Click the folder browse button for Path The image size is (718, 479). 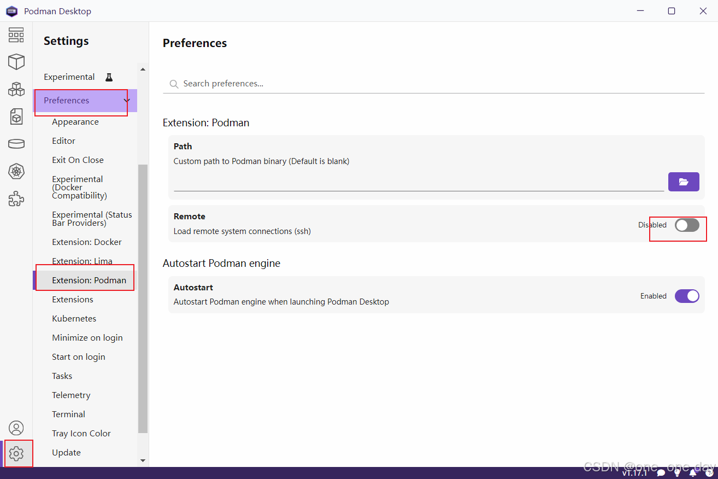(684, 182)
